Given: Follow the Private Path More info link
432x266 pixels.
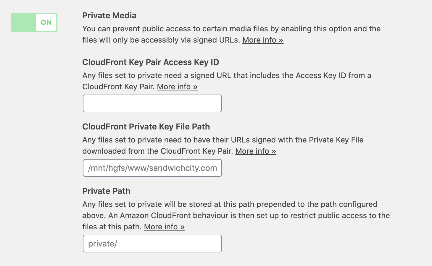Looking at the screenshot, I should tap(164, 227).
